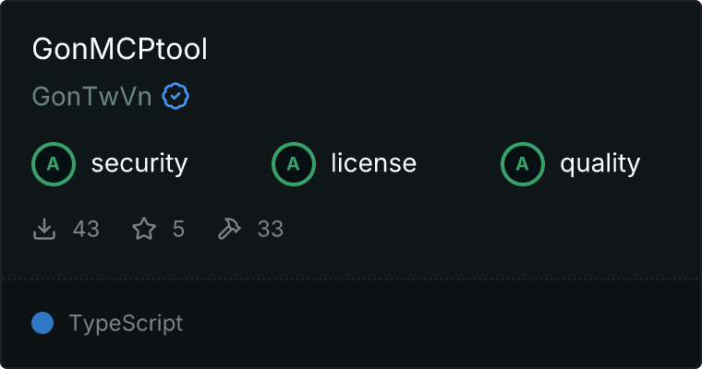This screenshot has height=369, width=702.
Task: Click the tools count 33
Action: click(x=271, y=229)
